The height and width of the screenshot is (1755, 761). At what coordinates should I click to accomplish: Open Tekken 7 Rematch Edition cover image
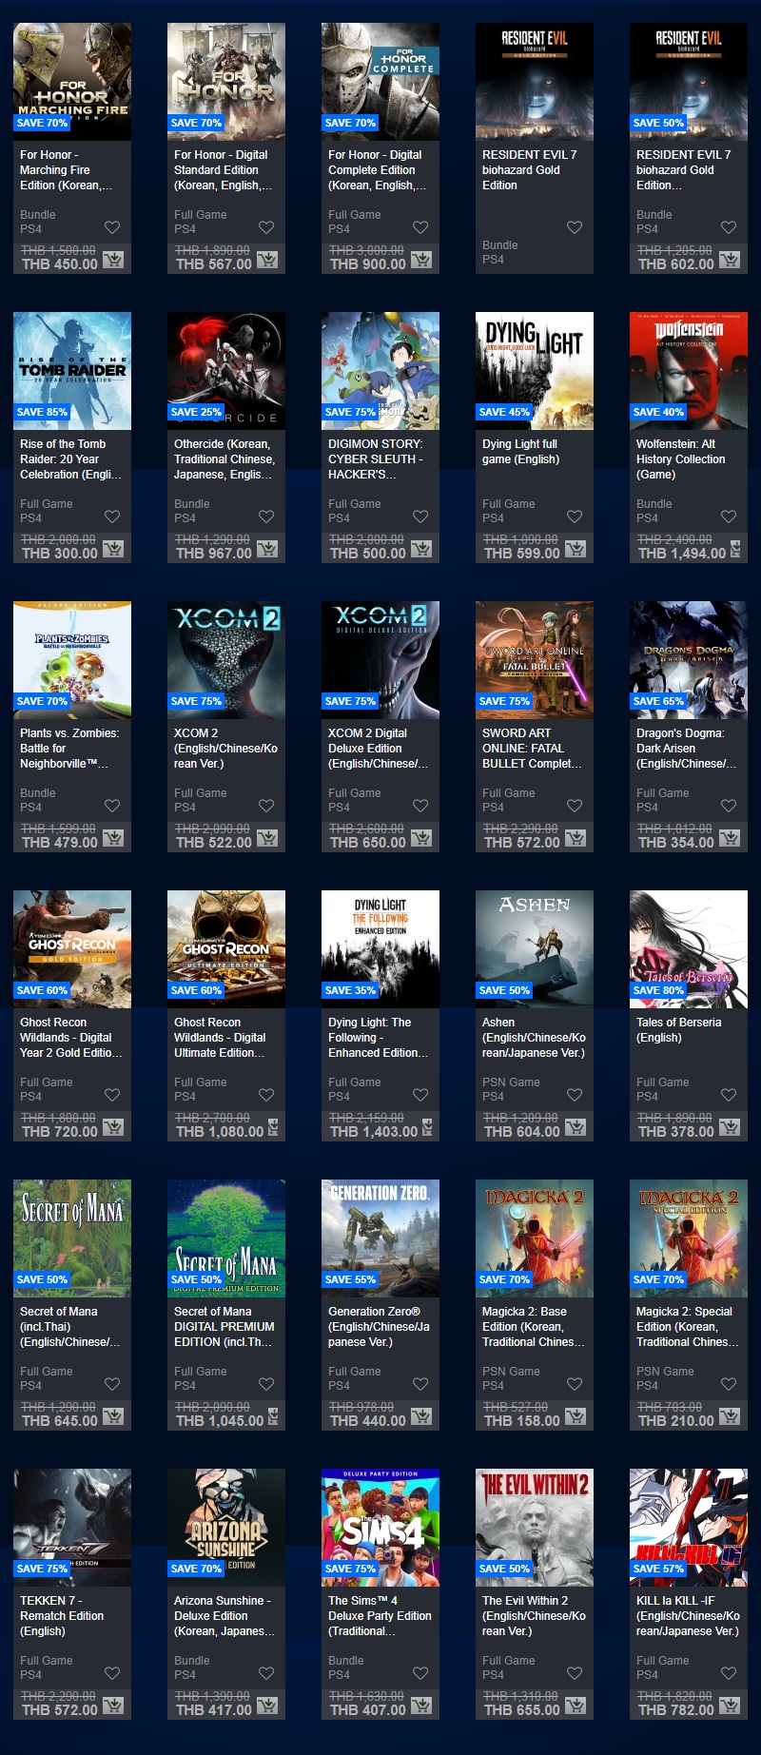[72, 1528]
